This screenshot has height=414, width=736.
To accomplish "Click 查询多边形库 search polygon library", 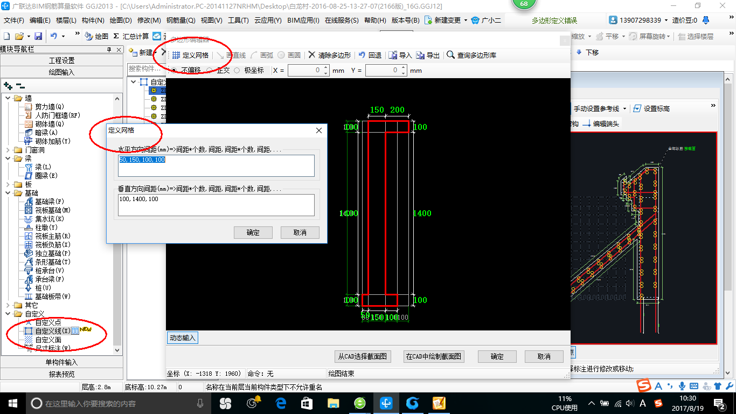I will [x=472, y=55].
